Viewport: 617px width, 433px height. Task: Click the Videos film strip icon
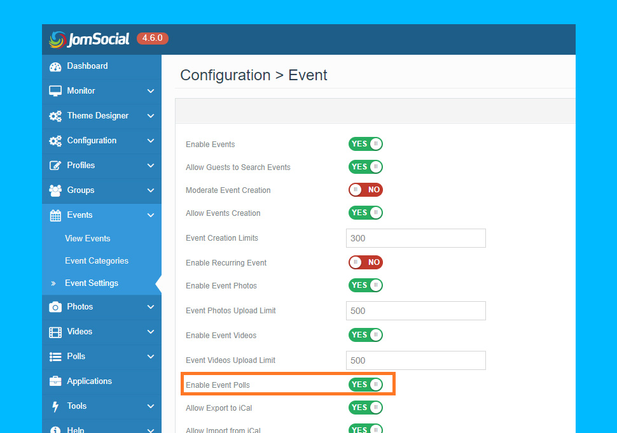(x=55, y=332)
